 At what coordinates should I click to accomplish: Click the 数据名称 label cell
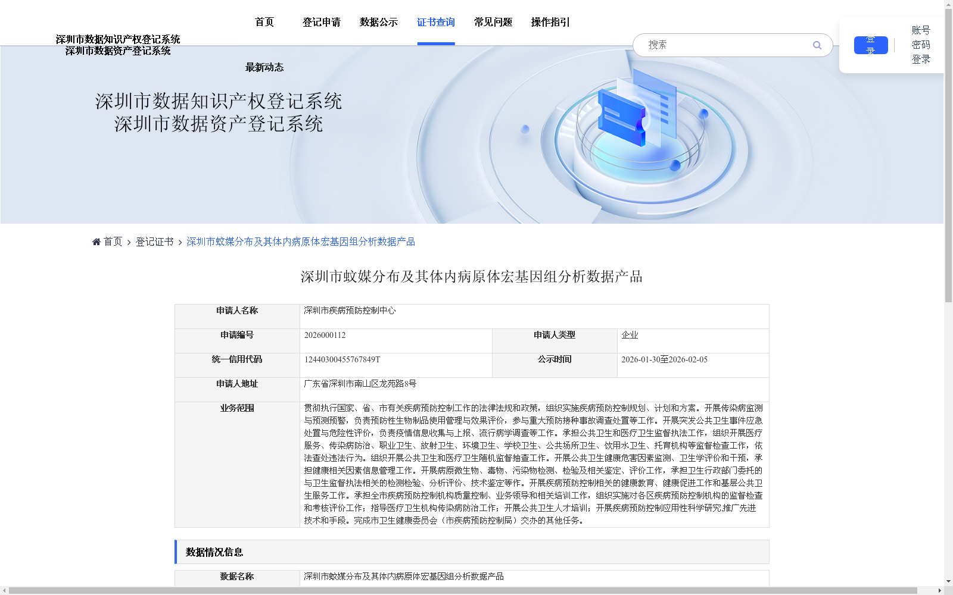tap(237, 578)
